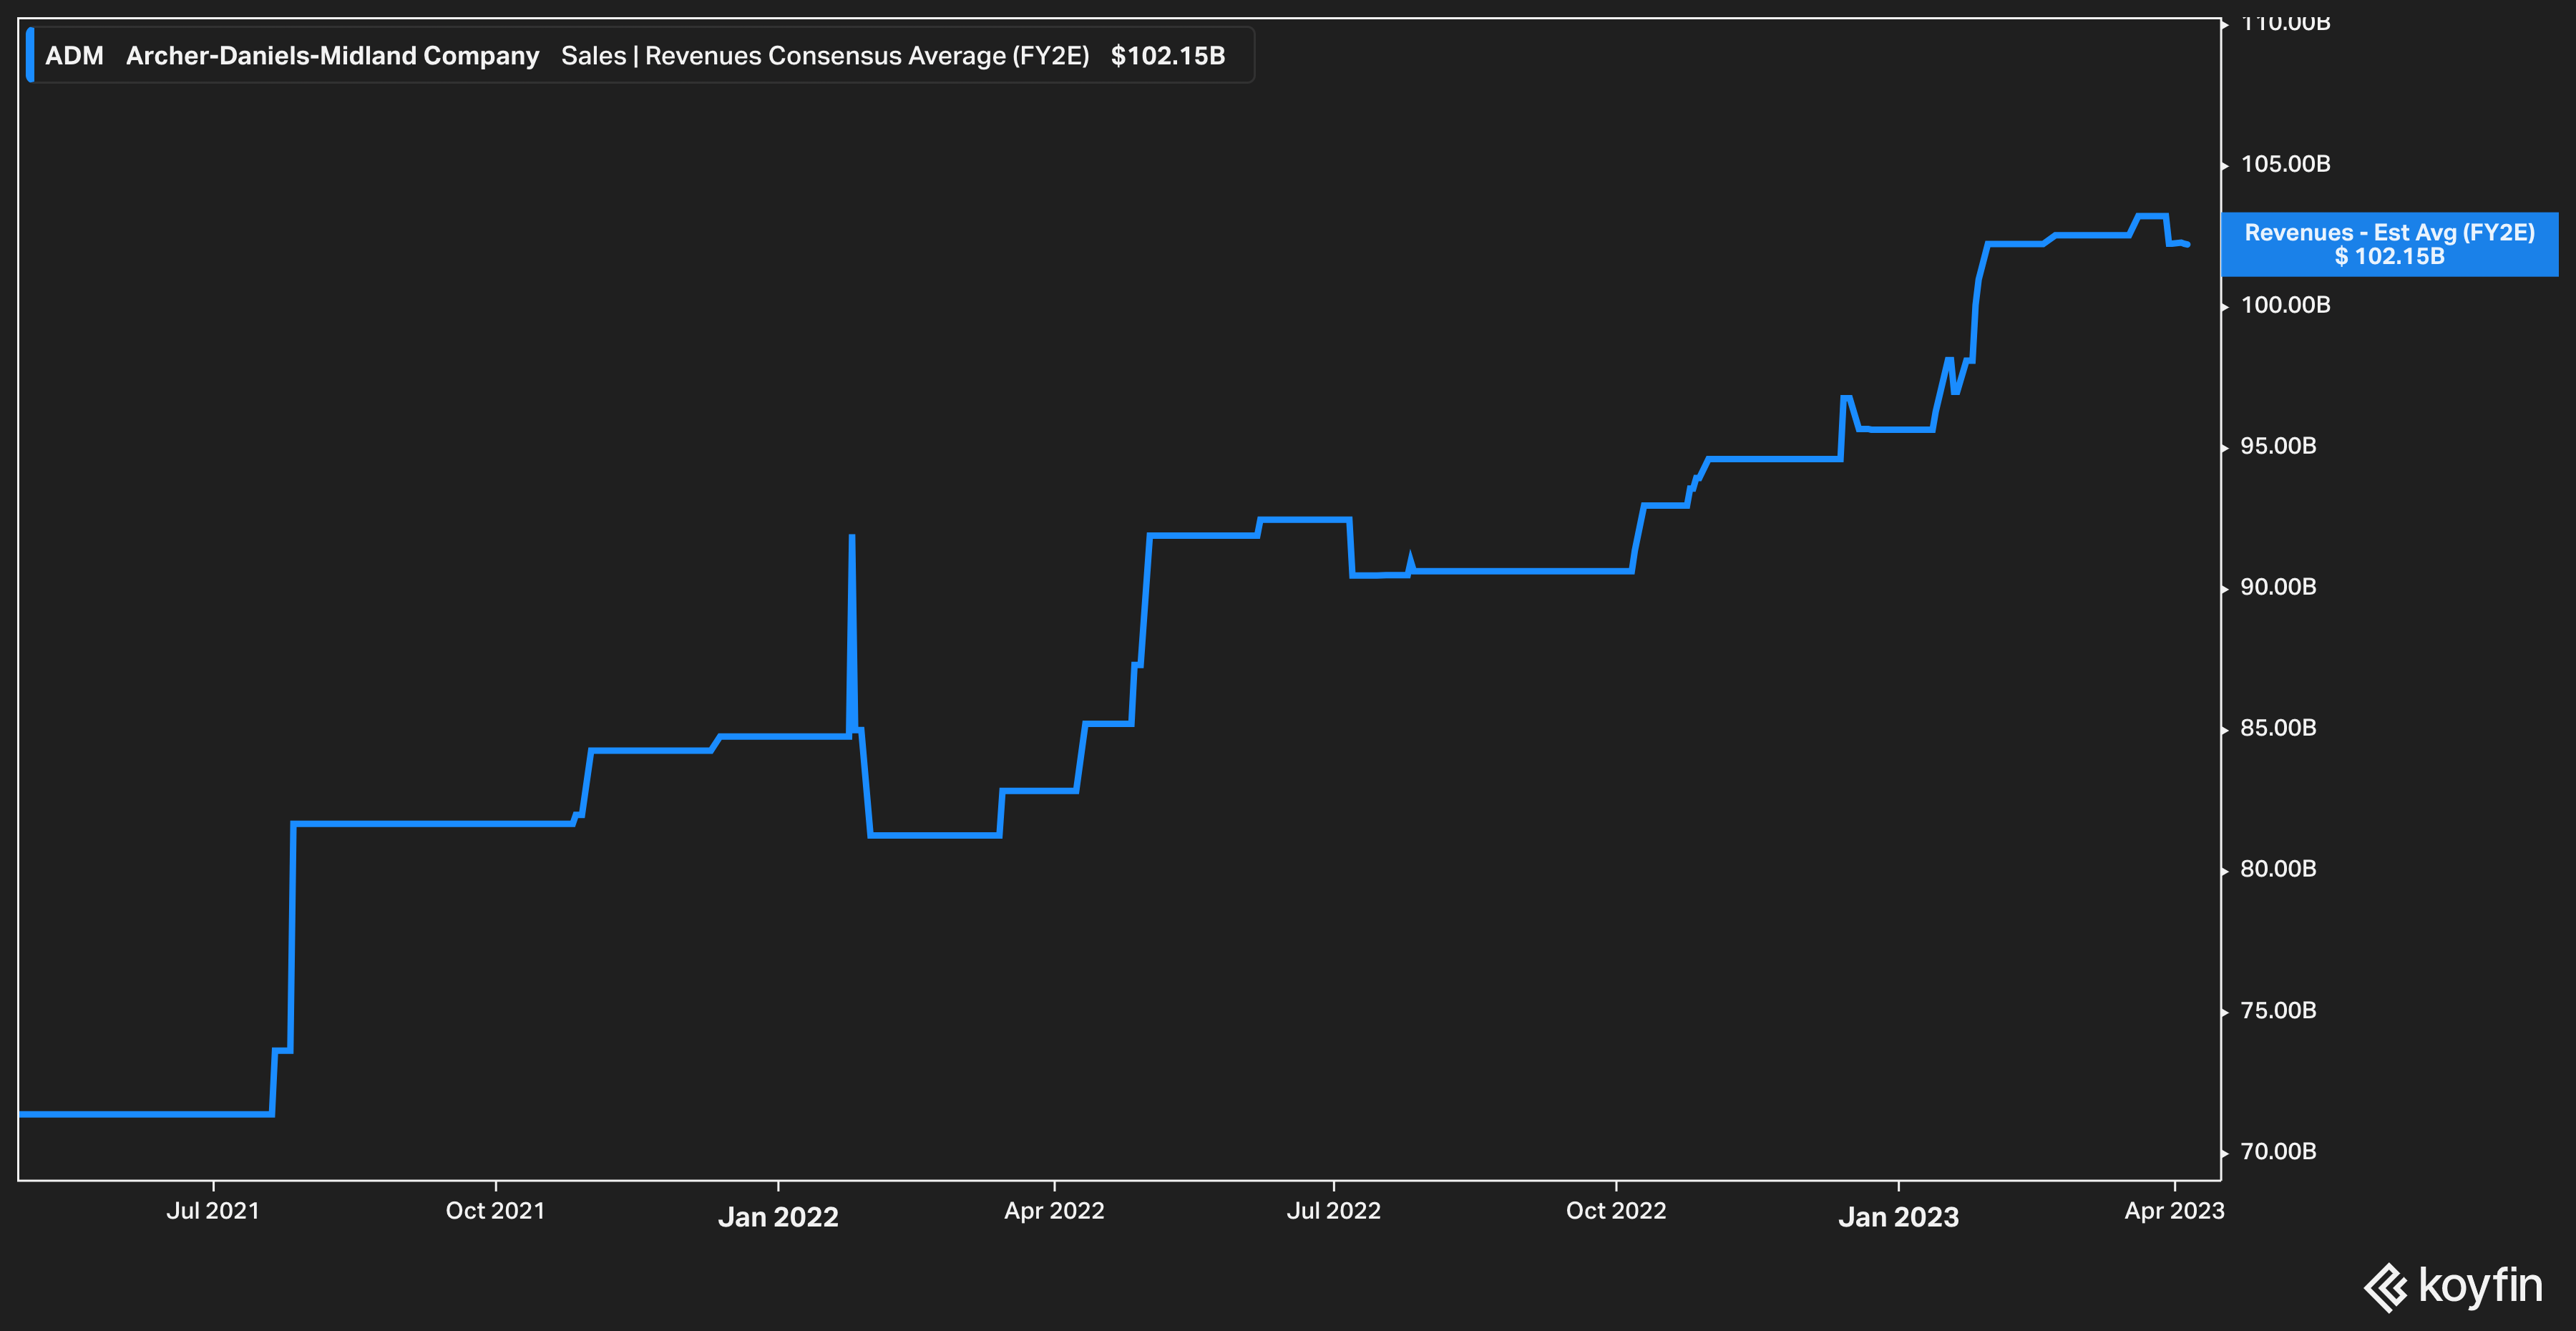Click the Oct 2021 axis label

tap(495, 1211)
